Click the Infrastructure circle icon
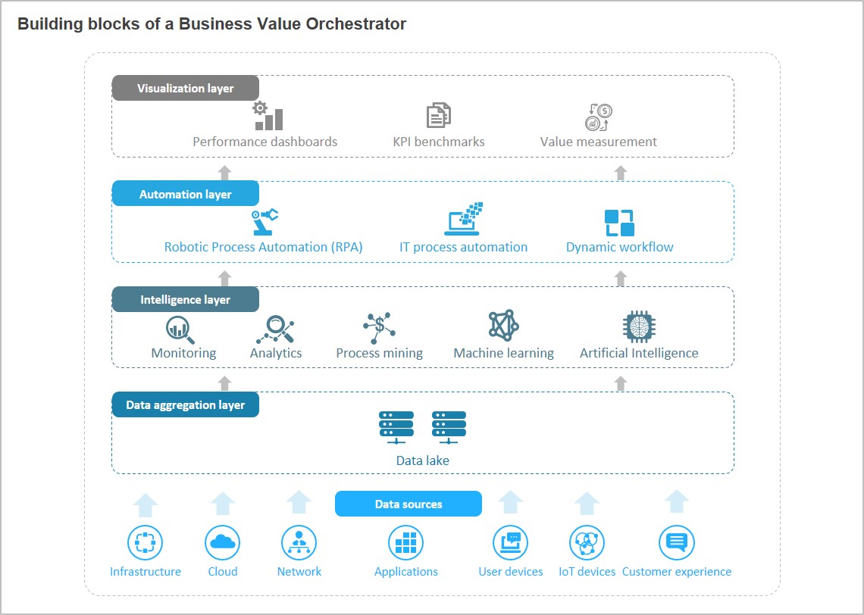 tap(146, 543)
